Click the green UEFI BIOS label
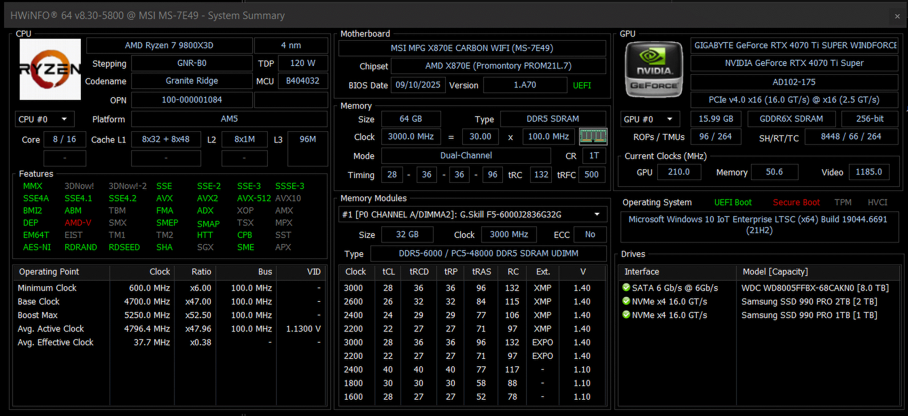This screenshot has height=416, width=908. click(x=582, y=85)
